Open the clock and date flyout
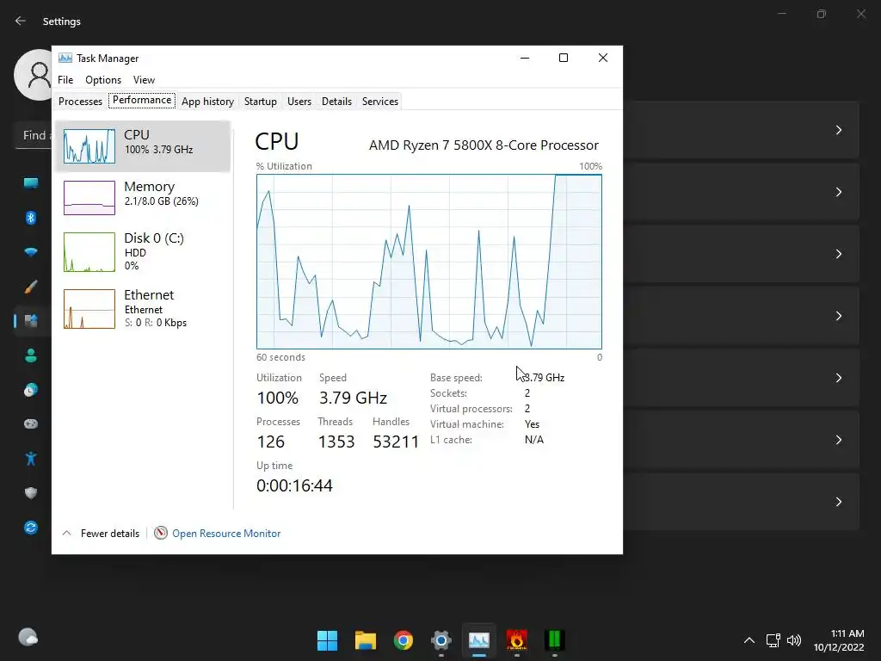The image size is (881, 661). 839,640
